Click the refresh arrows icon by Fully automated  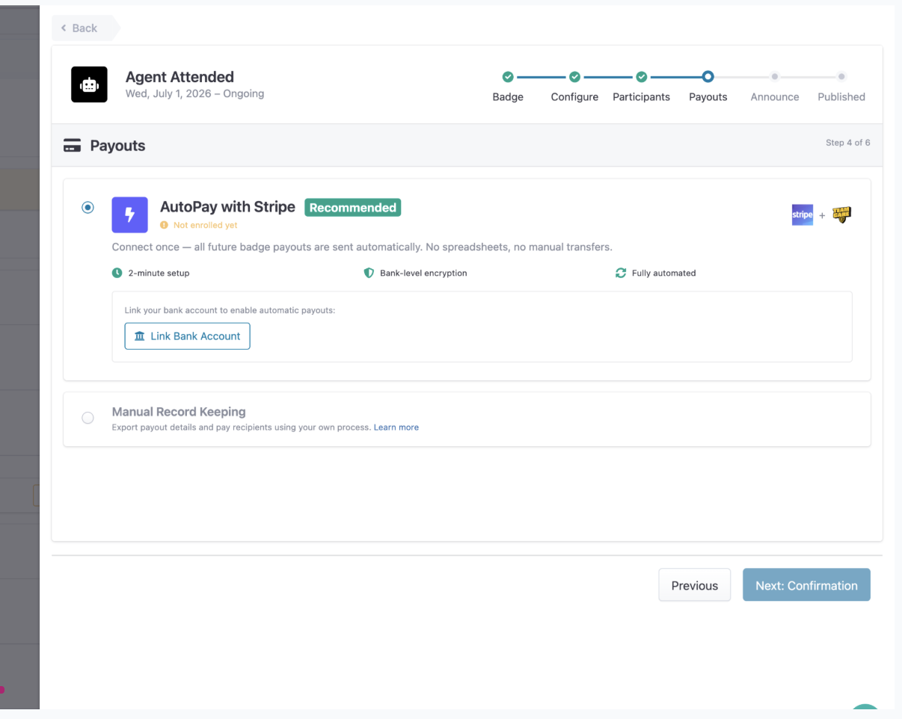coord(621,273)
